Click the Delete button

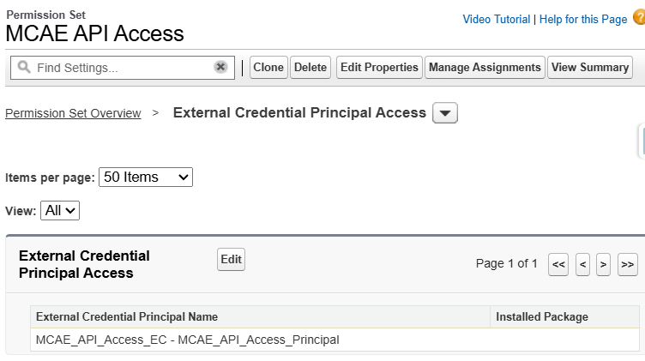click(310, 67)
